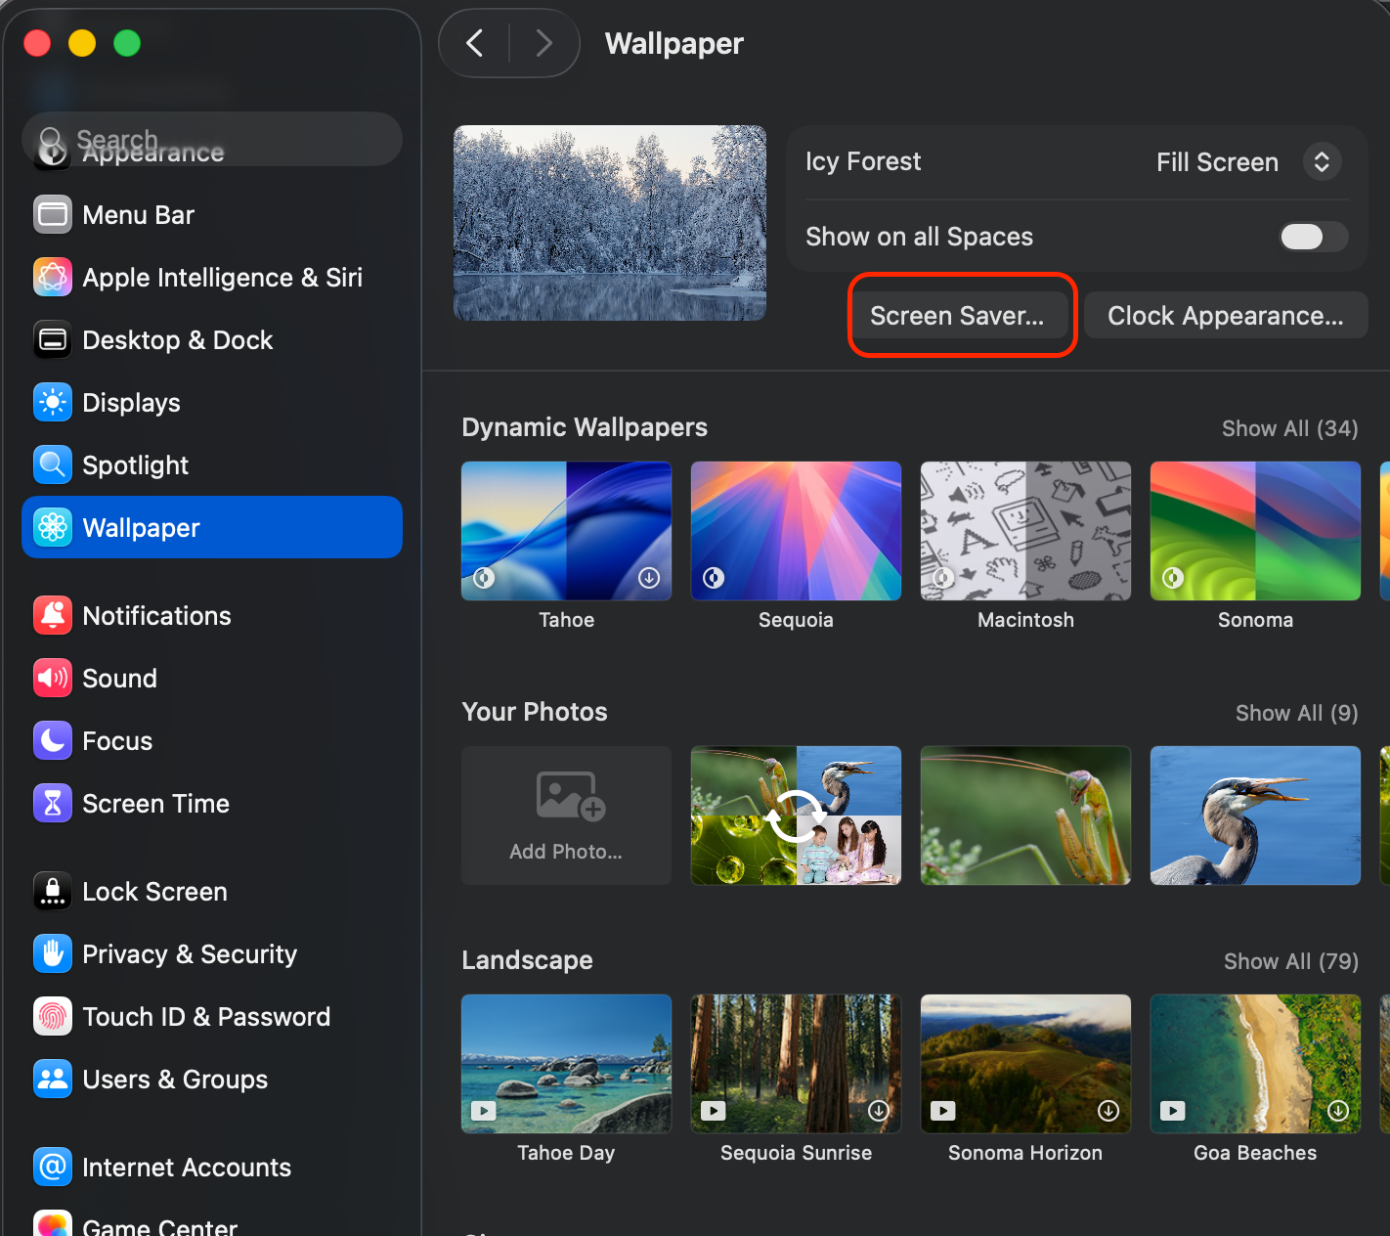Open Screen Time in the sidebar

pyautogui.click(x=212, y=804)
